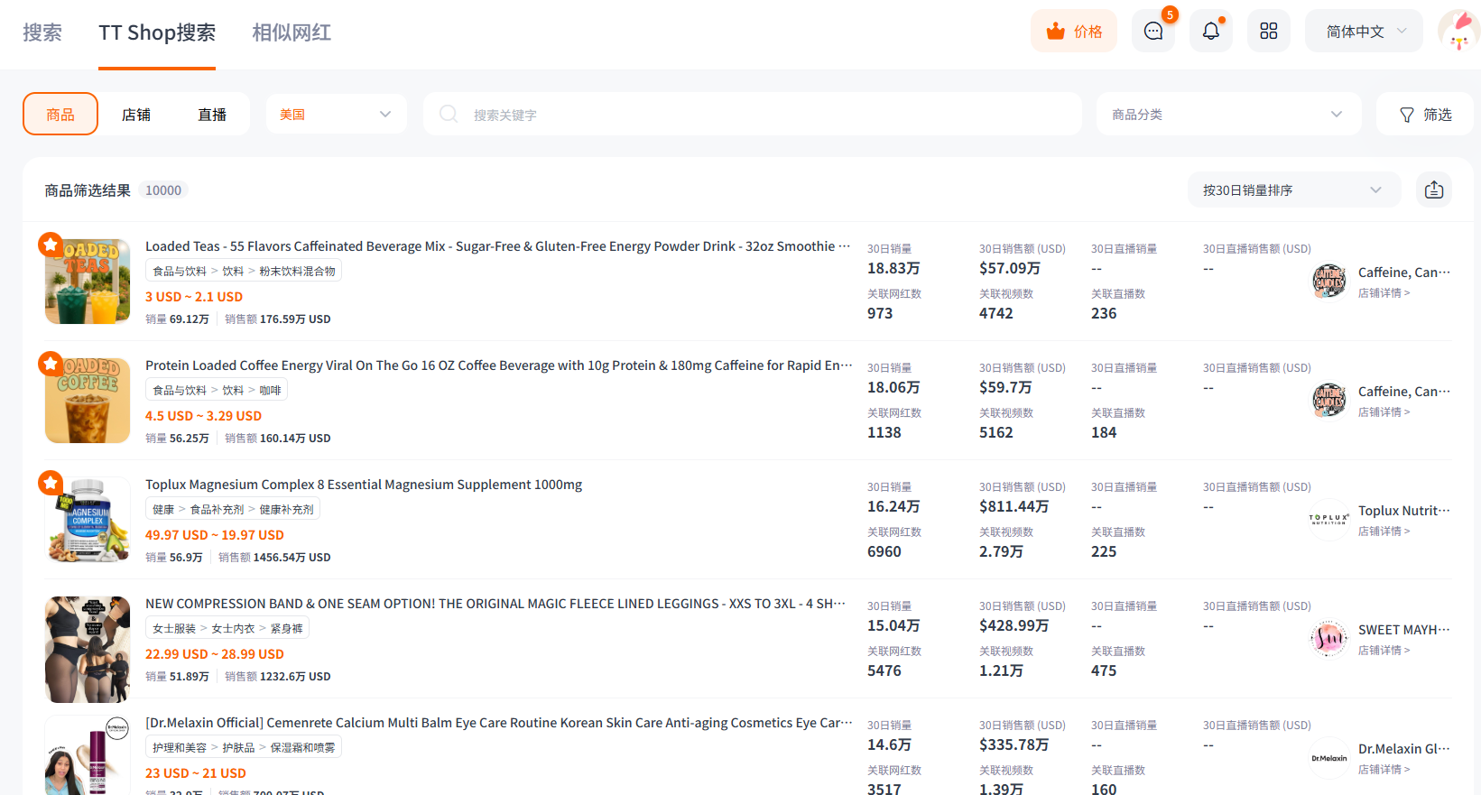Click the fleece leggings product thumbnail
Screen dimensions: 1481x795
(x=88, y=650)
